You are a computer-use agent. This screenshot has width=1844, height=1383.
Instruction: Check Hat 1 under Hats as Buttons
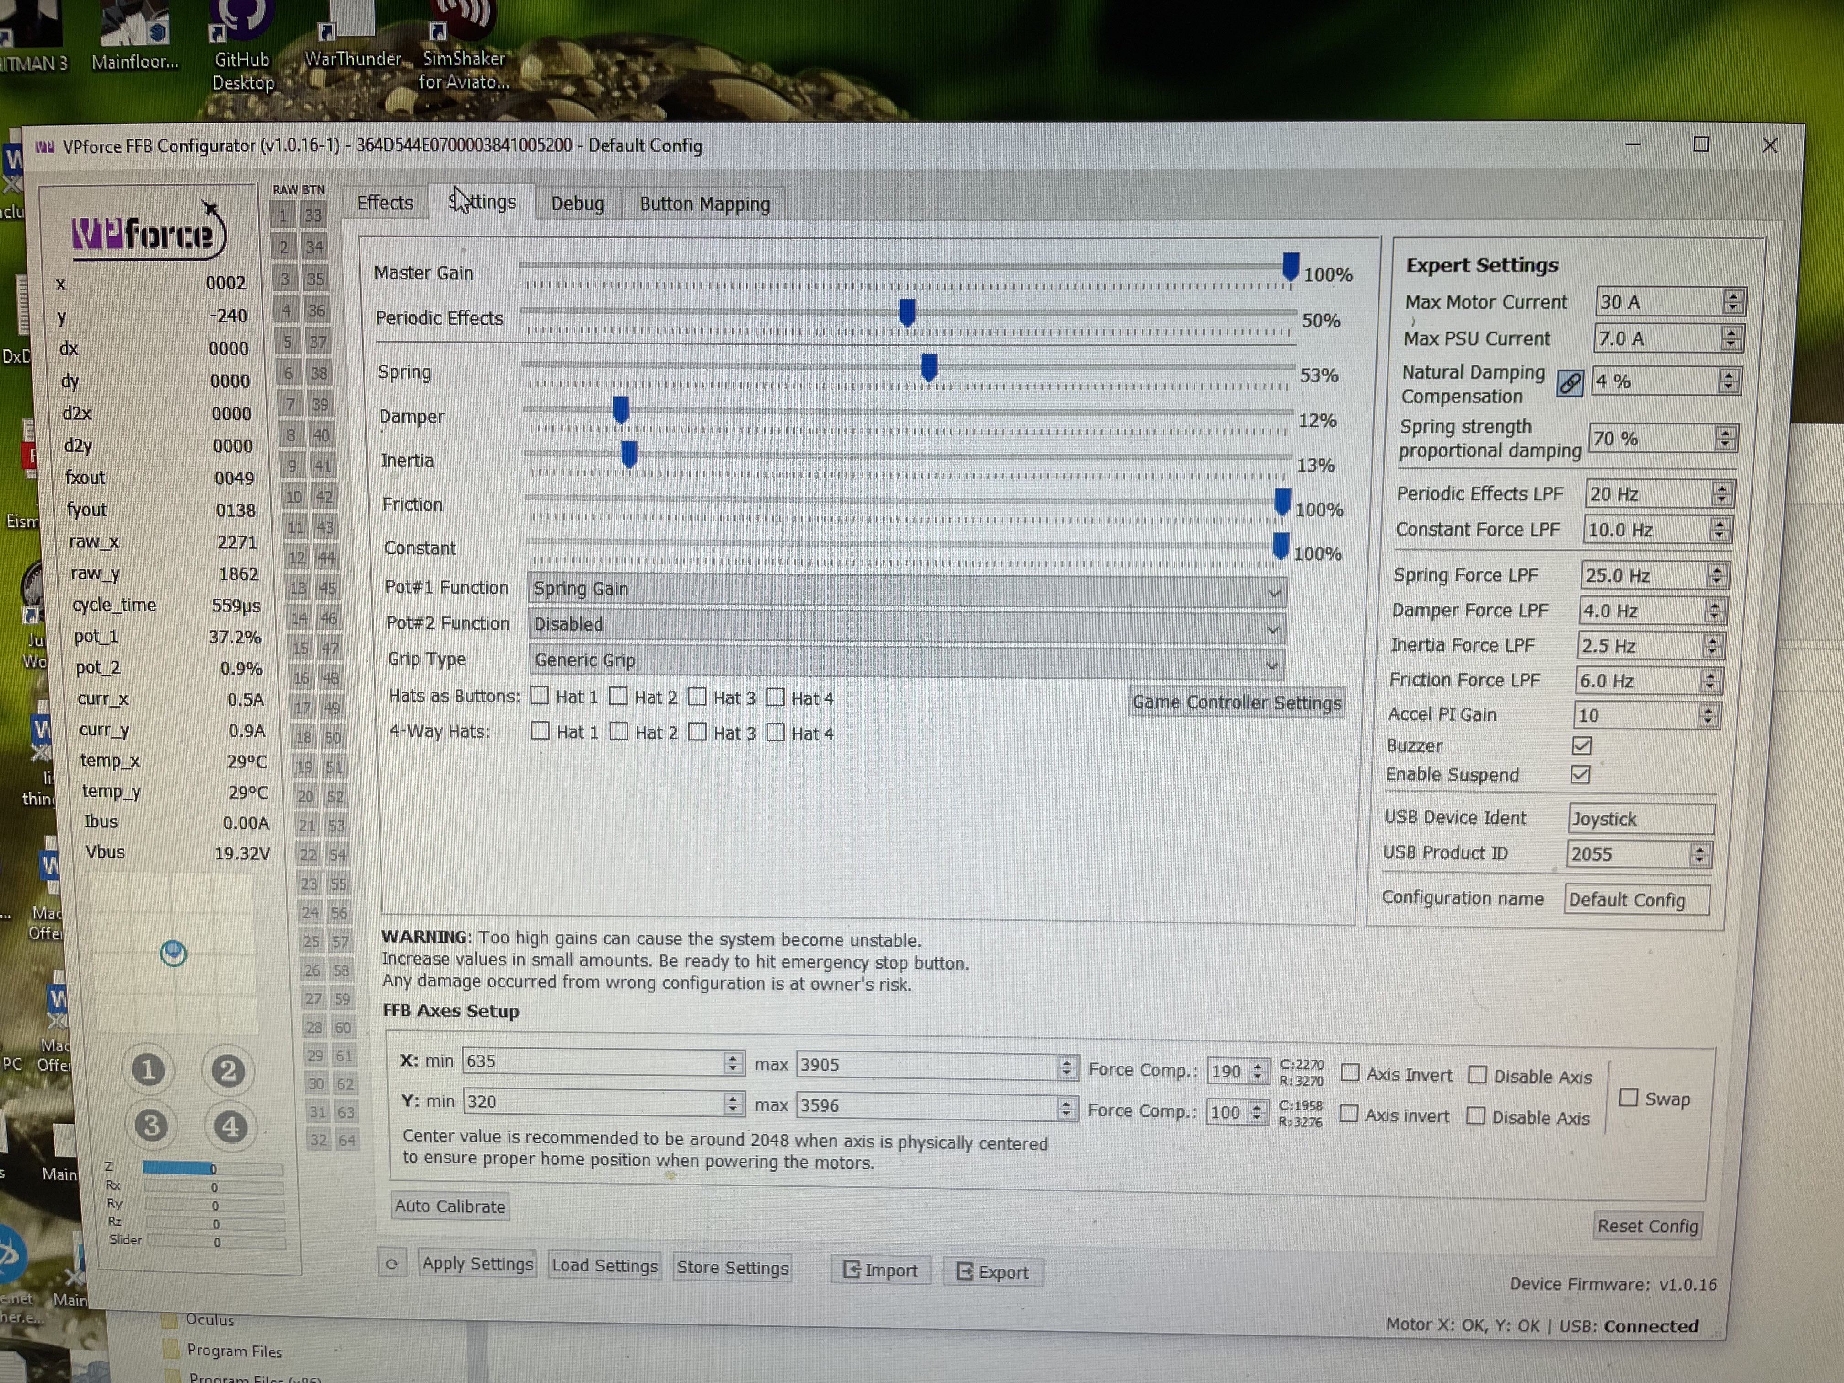point(540,696)
